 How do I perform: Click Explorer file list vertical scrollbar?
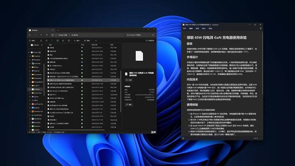120,91
